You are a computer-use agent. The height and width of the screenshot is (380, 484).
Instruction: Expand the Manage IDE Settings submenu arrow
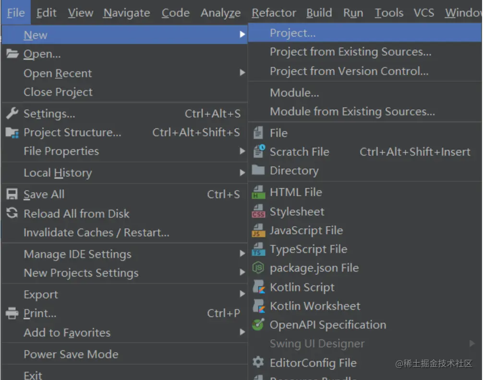242,254
